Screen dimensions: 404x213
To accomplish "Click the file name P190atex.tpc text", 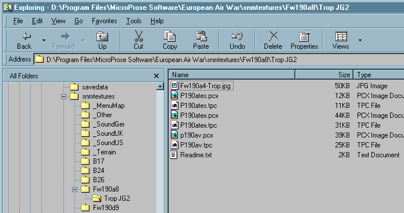I will pyautogui.click(x=198, y=125).
